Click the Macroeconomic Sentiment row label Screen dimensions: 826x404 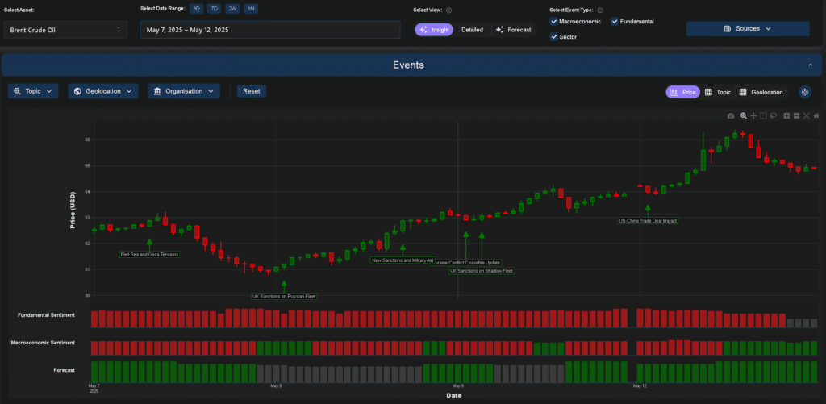[x=43, y=343]
